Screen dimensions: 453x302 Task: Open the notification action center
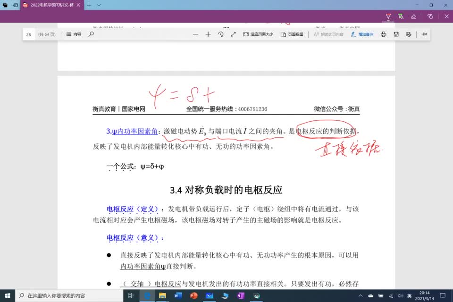[x=443, y=296]
